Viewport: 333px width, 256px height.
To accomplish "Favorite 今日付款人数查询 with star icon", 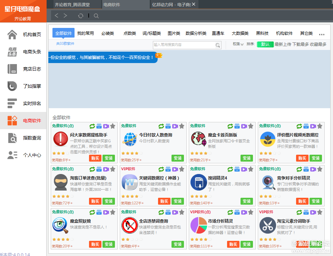I will click(182, 126).
